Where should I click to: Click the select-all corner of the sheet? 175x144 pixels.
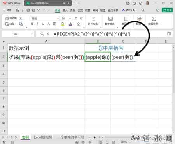click(x=4, y=41)
